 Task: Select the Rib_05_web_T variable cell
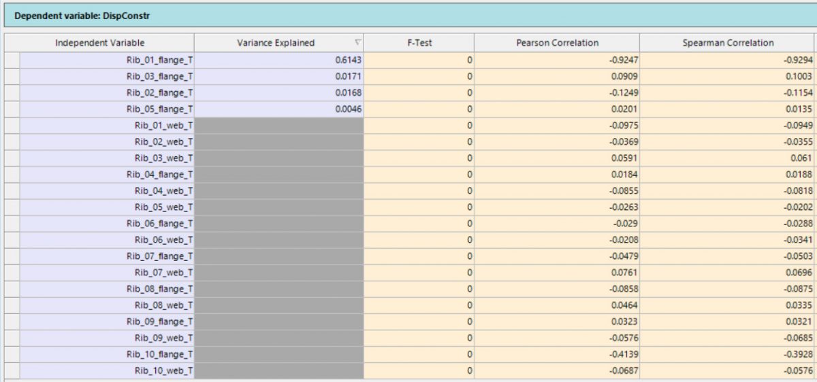click(107, 207)
